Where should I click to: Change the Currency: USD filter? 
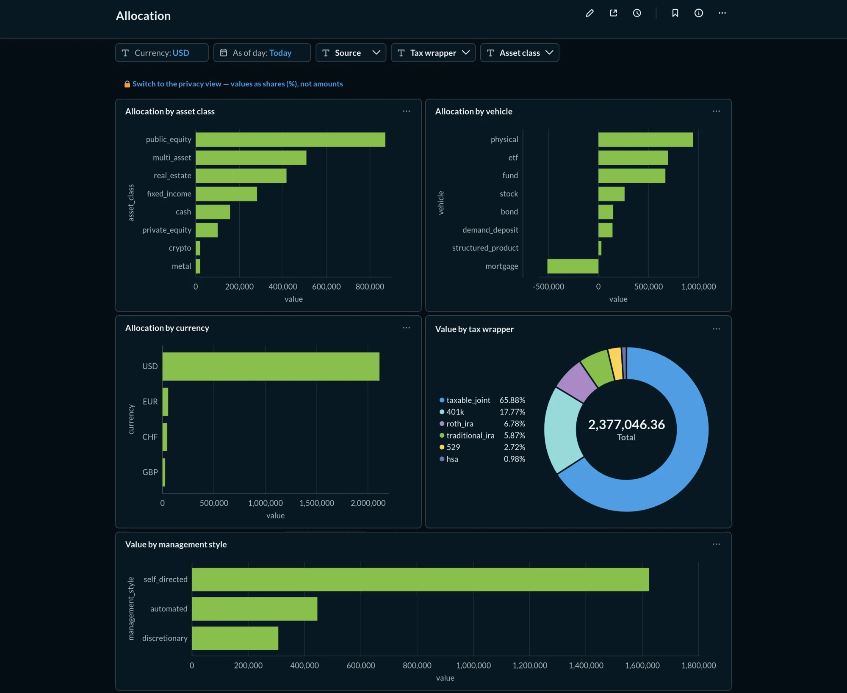tap(162, 52)
